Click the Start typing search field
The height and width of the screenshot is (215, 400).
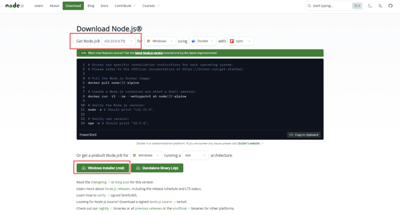tap(334, 6)
